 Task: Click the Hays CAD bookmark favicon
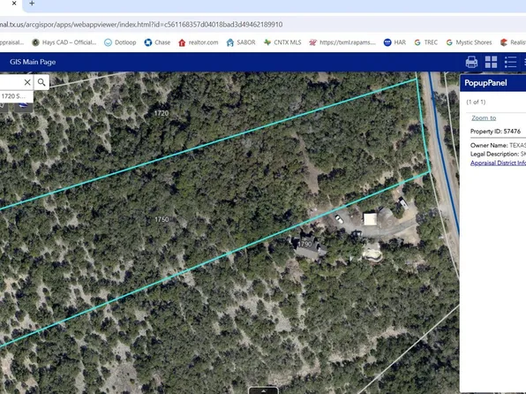pyautogui.click(x=35, y=42)
